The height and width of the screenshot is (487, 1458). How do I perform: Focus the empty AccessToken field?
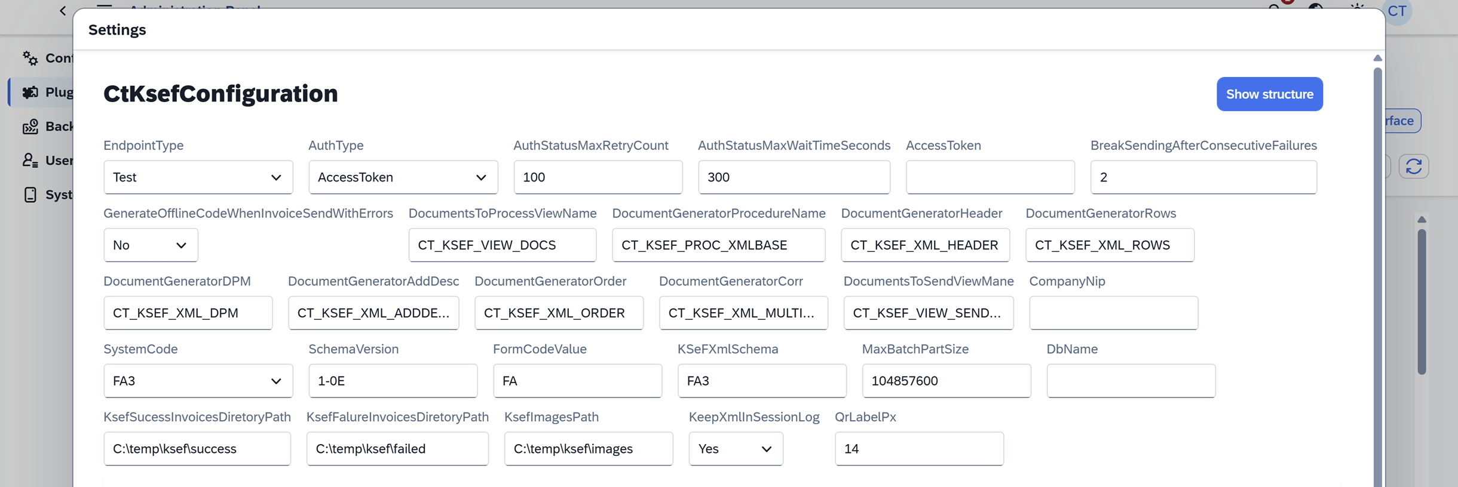click(x=990, y=177)
